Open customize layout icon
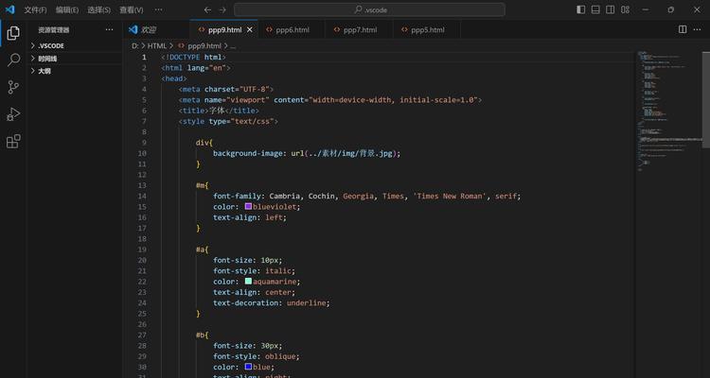This screenshot has height=378, width=710. tap(626, 9)
